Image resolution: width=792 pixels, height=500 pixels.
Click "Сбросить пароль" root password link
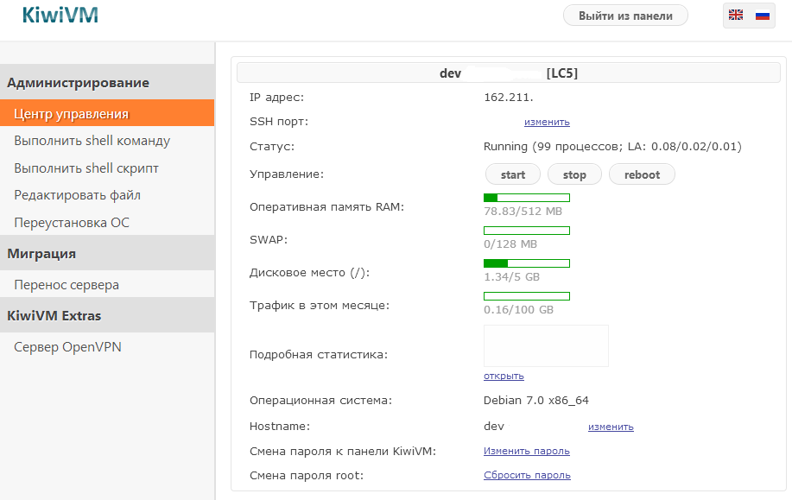pos(527,475)
